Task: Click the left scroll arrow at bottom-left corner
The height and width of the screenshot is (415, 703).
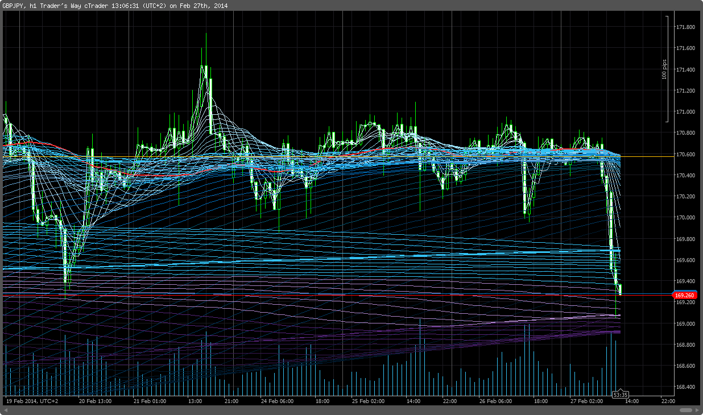Action: [x=5, y=410]
